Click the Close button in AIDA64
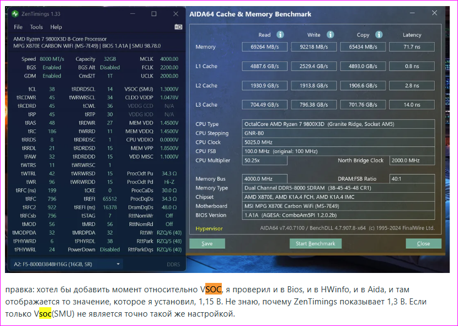458x326 pixels. (423, 244)
